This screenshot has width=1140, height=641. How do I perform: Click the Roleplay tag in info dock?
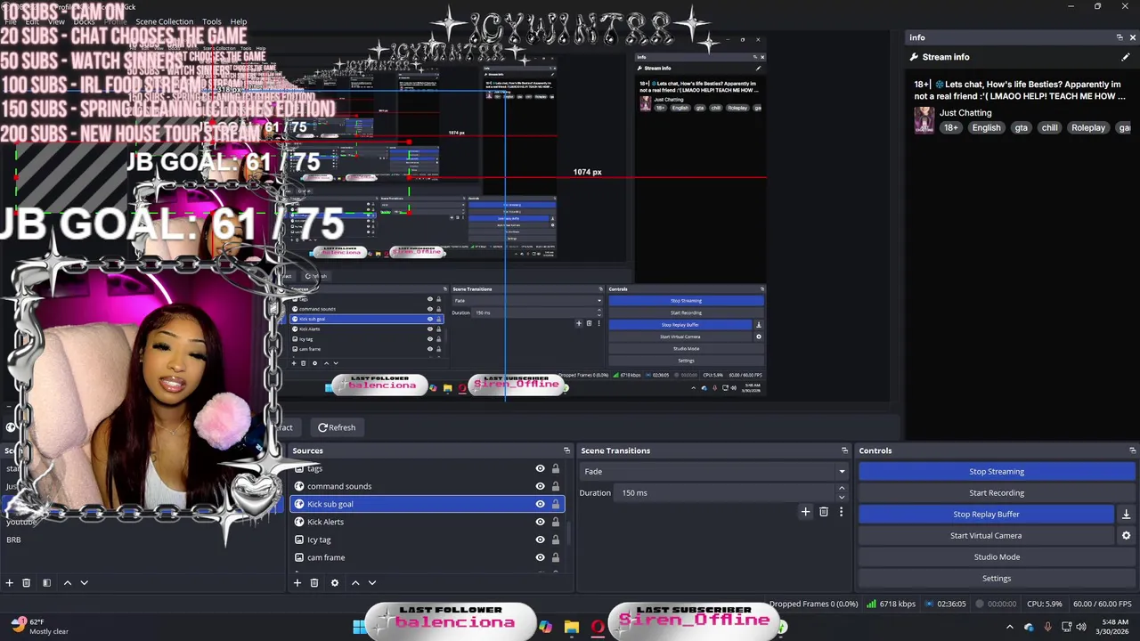[1088, 128]
